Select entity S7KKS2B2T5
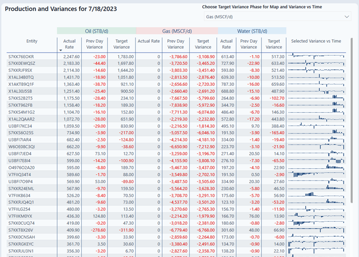This screenshot has width=359, height=257. click(20, 98)
